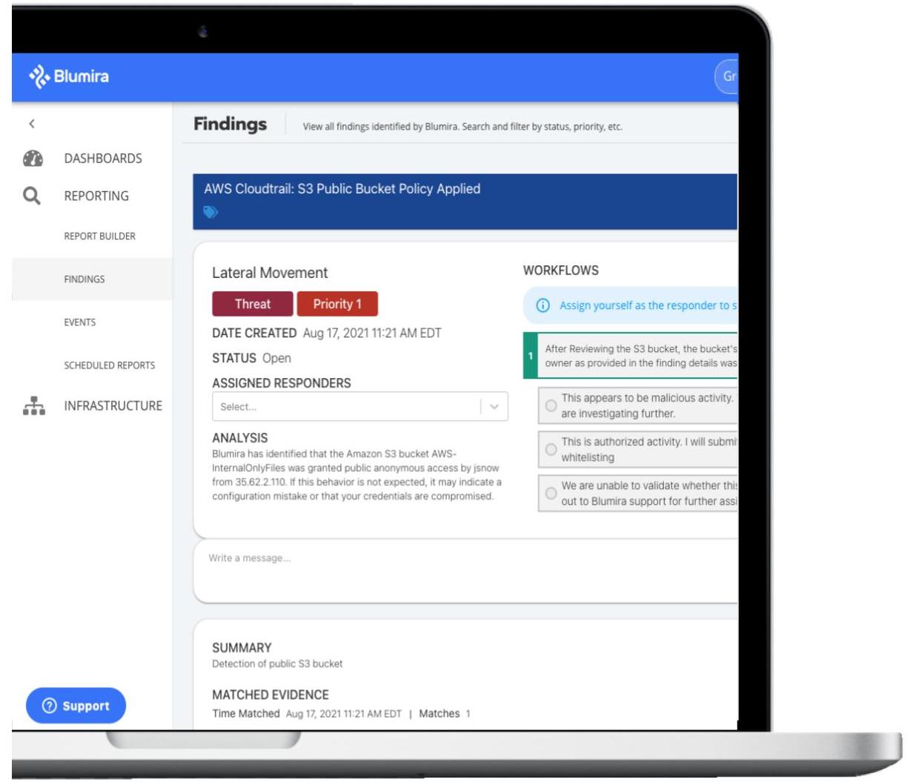Click the Workflows heading
This screenshot has width=916, height=782.
[x=561, y=271]
